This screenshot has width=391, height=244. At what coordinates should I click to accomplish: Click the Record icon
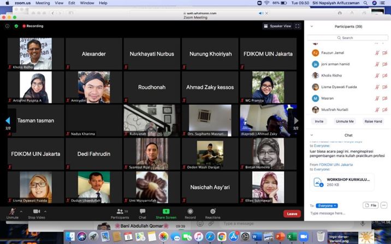(x=190, y=211)
